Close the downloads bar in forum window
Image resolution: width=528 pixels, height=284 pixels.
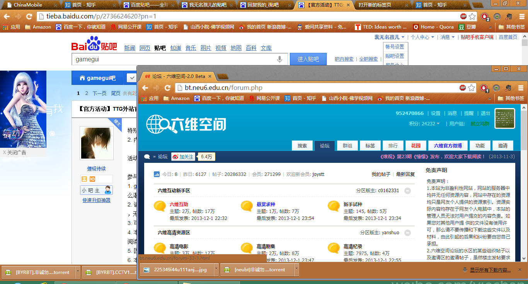pos(520,270)
